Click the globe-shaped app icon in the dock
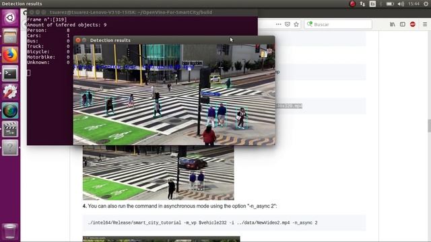The image size is (431, 242). click(x=10, y=110)
